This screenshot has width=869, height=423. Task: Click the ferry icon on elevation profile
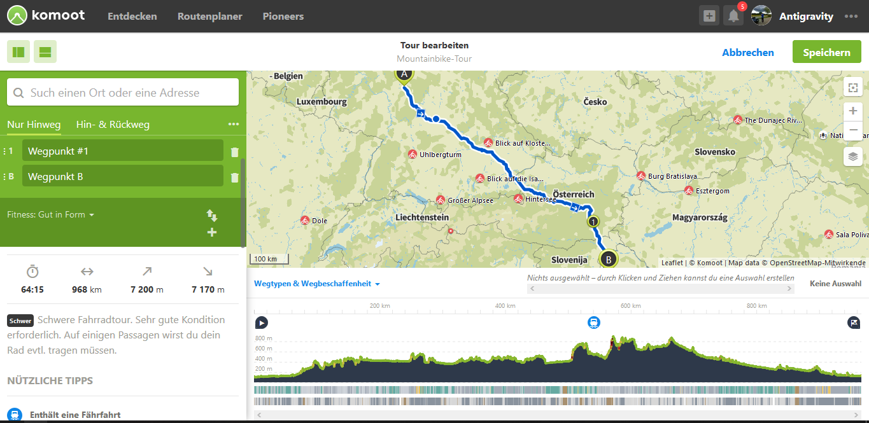tap(593, 322)
